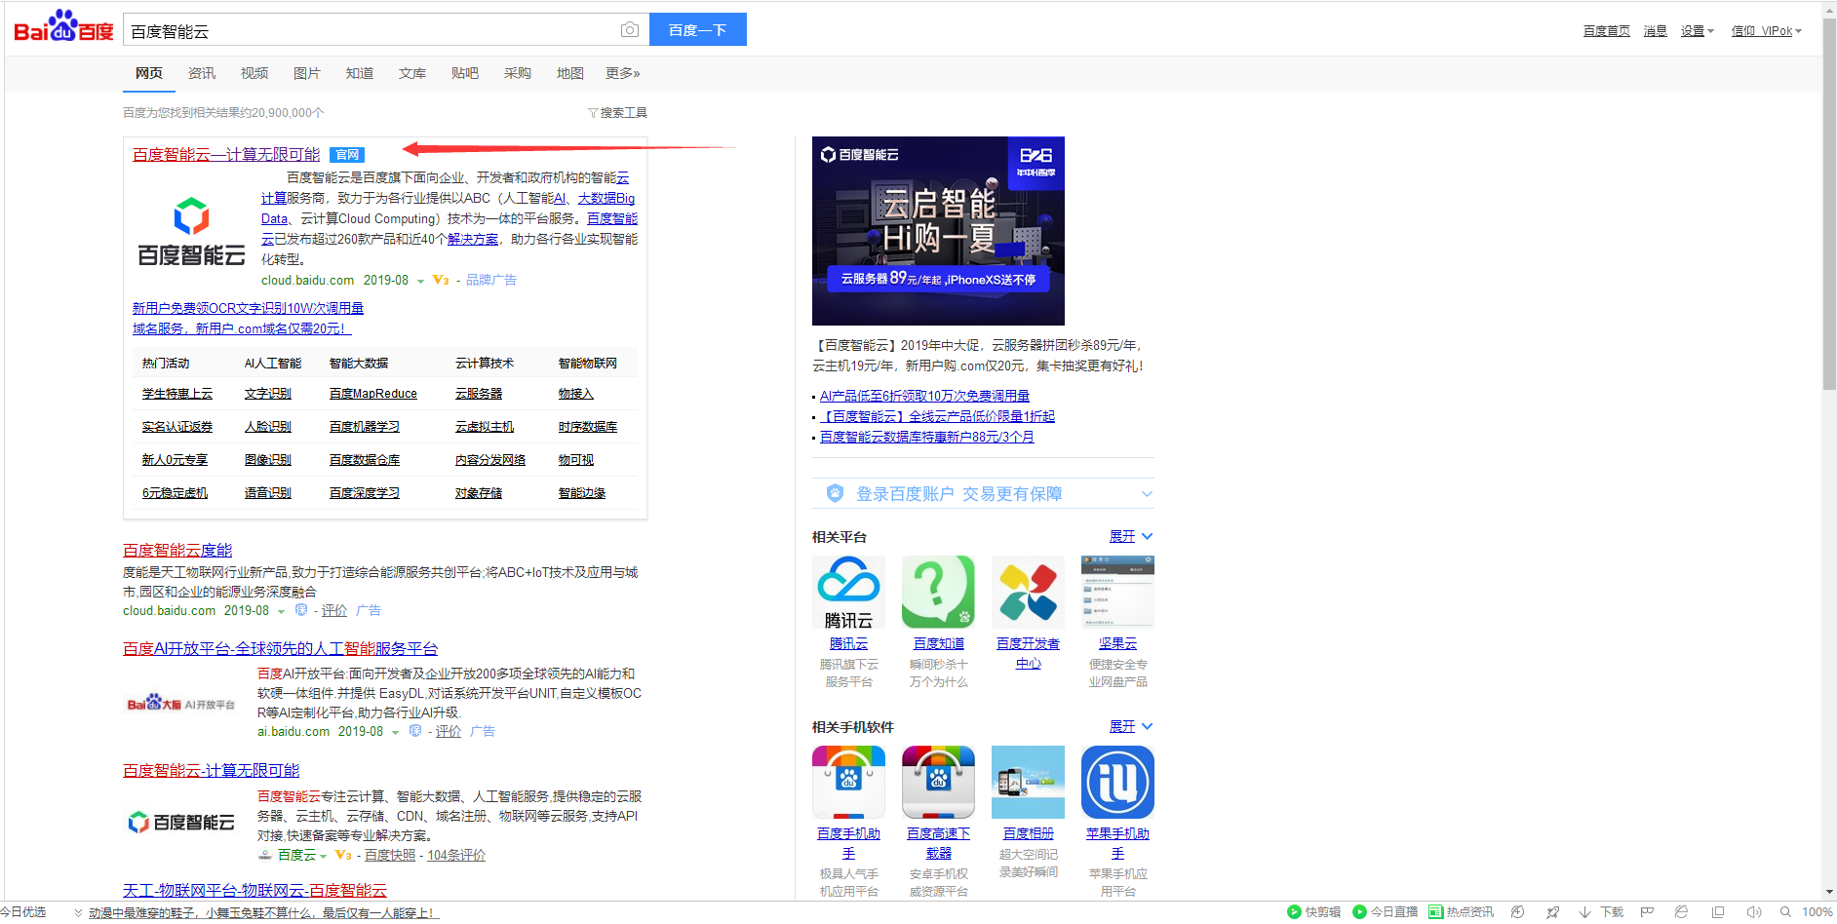Open 下载 manager in status bar
The height and width of the screenshot is (924, 1837).
[1601, 912]
